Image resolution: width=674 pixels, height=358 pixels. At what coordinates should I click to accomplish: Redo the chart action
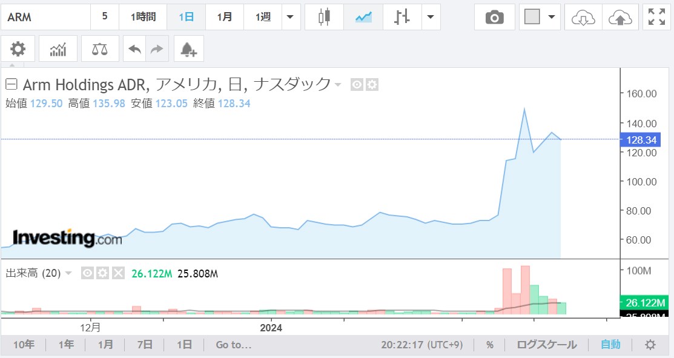click(x=157, y=49)
